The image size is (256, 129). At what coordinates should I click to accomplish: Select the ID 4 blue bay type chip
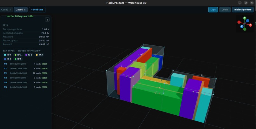7,59
